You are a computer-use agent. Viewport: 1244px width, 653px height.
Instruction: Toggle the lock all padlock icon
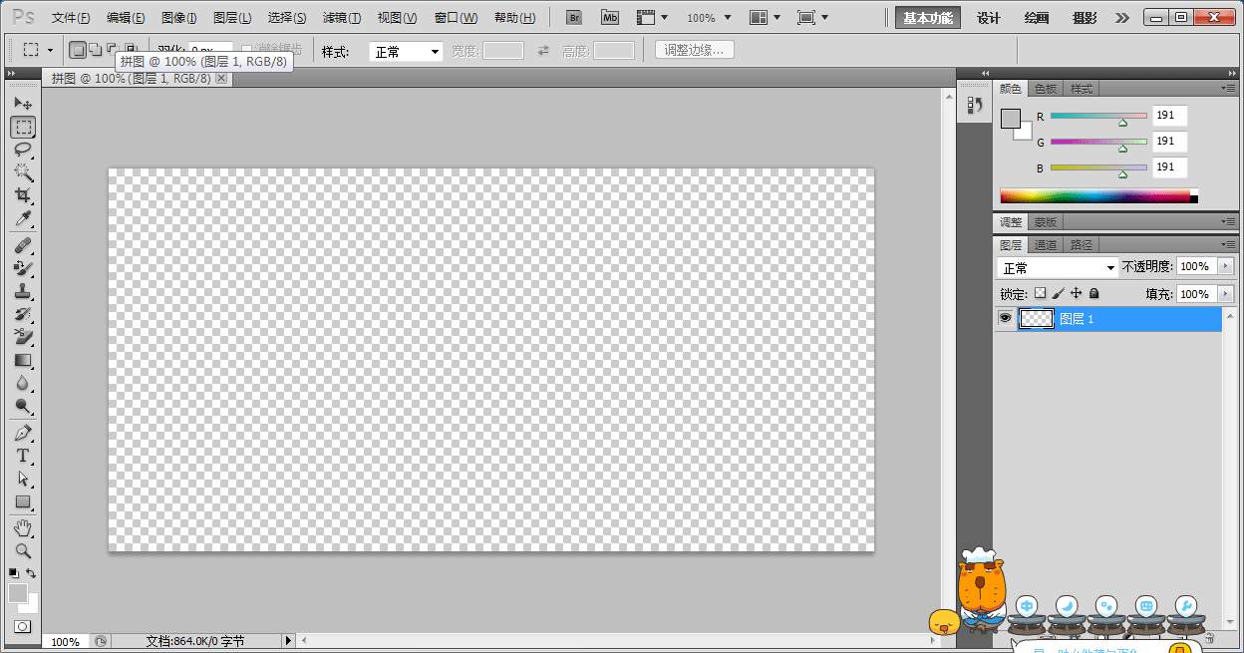pos(1093,294)
